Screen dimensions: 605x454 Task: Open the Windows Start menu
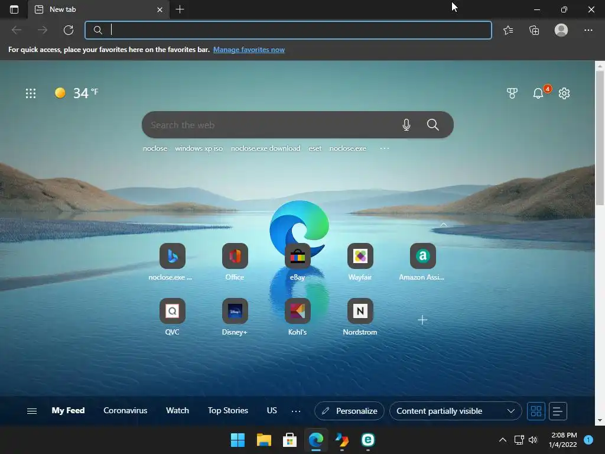pos(238,440)
